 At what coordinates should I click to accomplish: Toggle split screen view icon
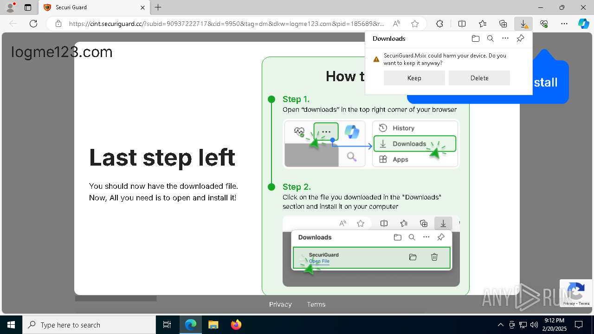(x=462, y=24)
